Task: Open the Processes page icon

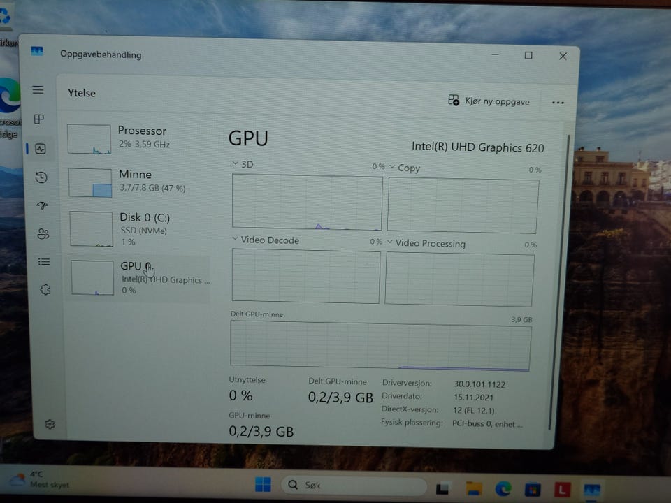Action: (39, 119)
